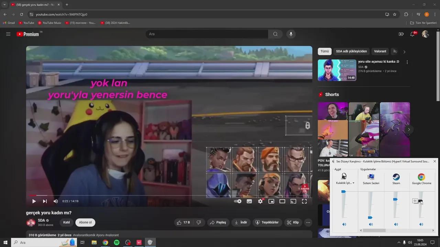
Task: Open Windows Start menu
Action: pyautogui.click(x=5, y=243)
